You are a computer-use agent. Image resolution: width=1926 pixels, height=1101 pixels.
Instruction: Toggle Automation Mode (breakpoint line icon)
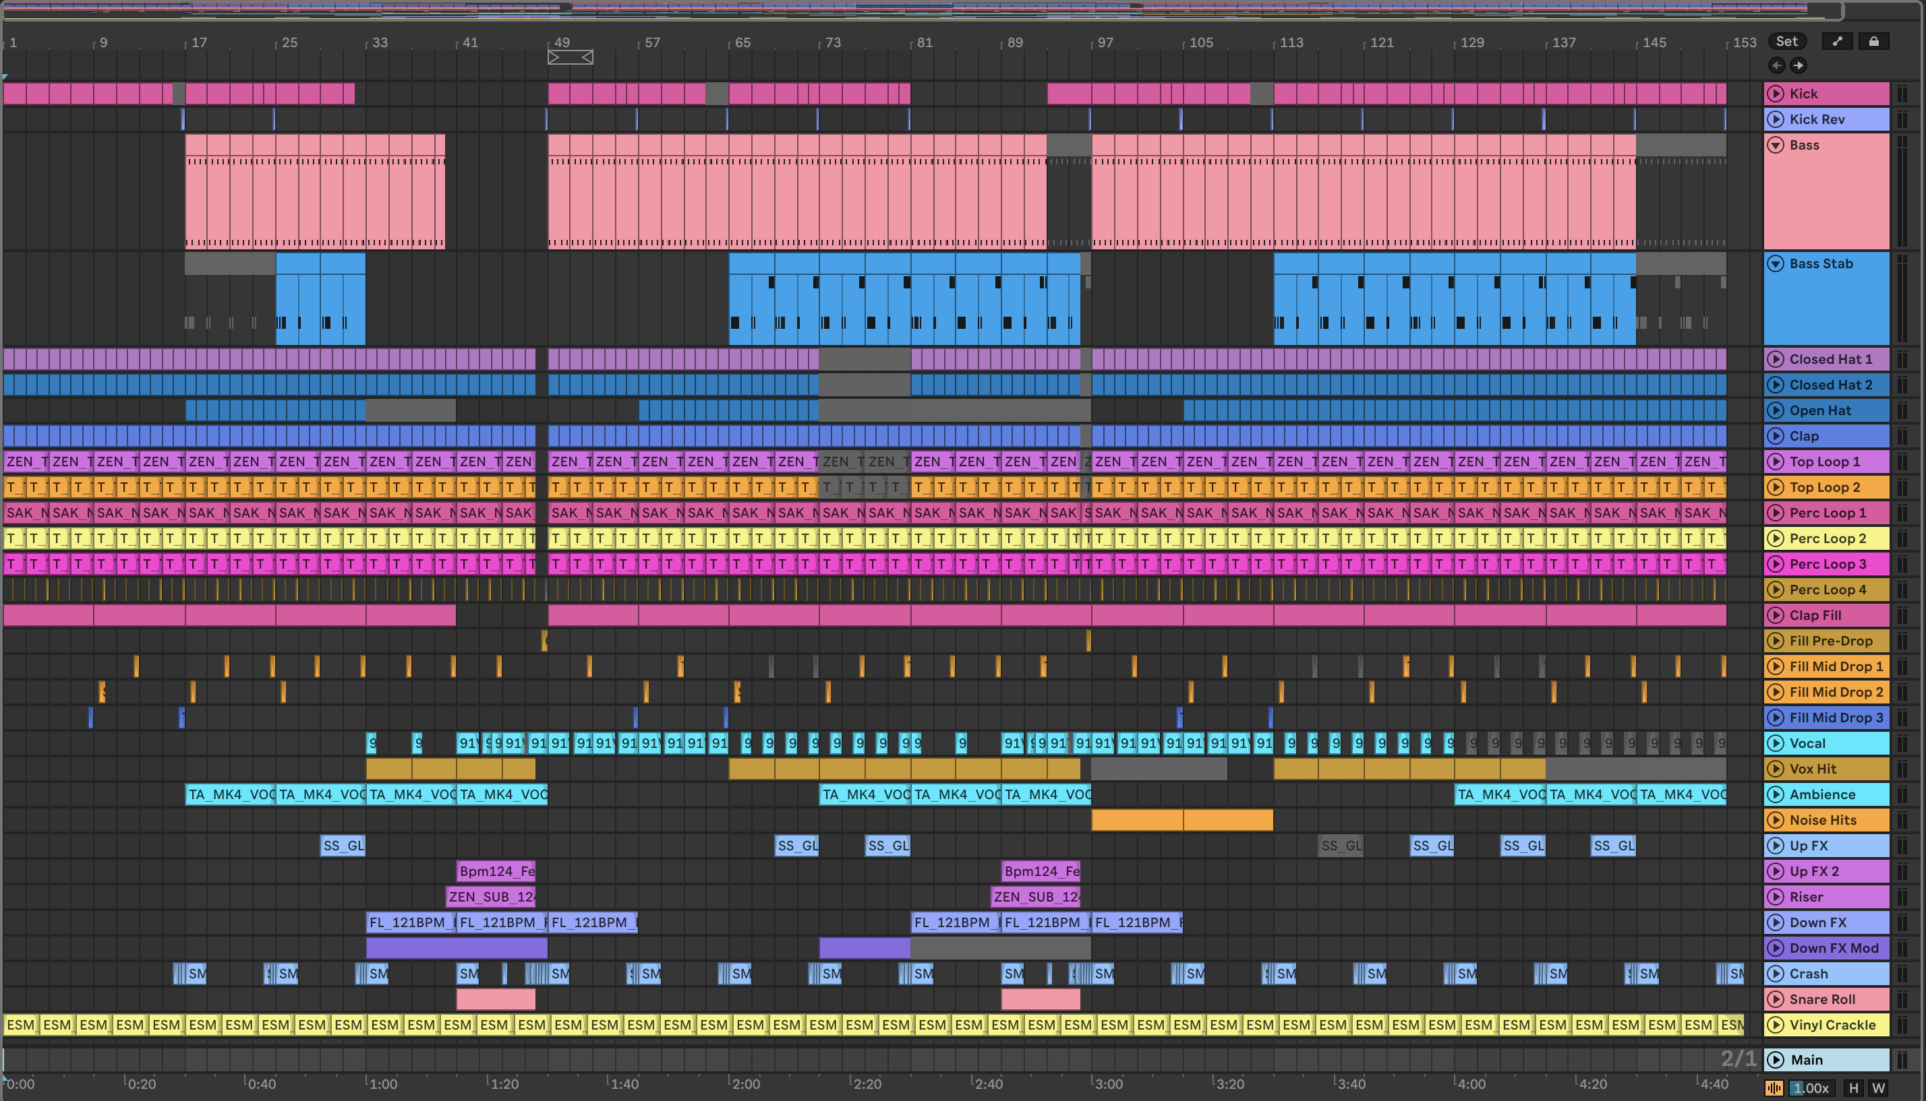pos(1837,42)
